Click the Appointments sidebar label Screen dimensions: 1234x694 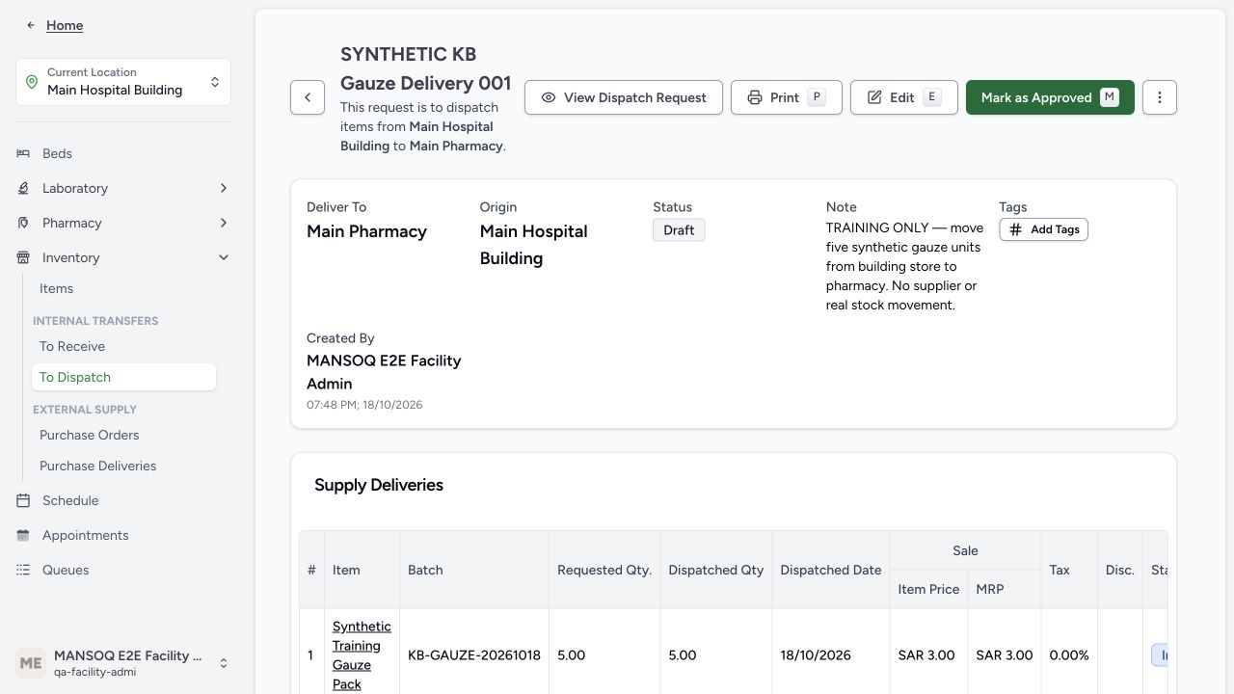pyautogui.click(x=85, y=535)
